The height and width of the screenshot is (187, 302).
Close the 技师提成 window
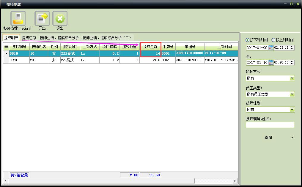tap(298, 4)
